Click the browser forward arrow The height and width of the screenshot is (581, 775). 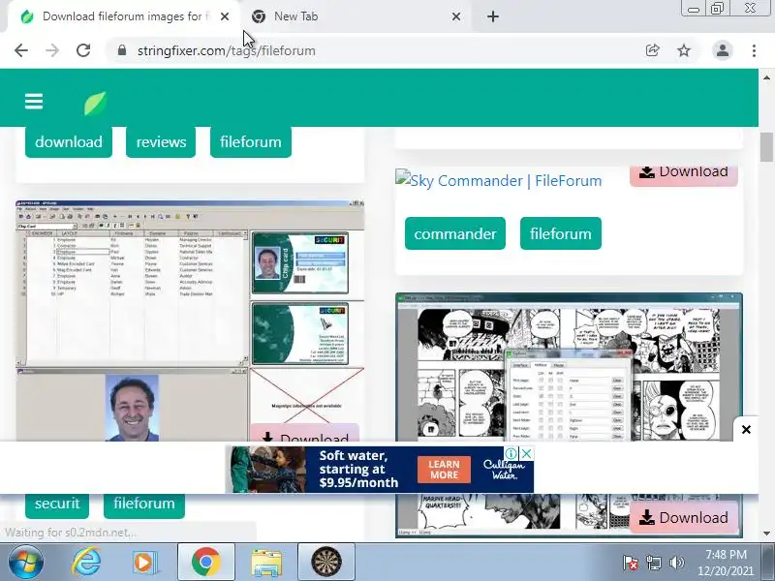[x=52, y=50]
